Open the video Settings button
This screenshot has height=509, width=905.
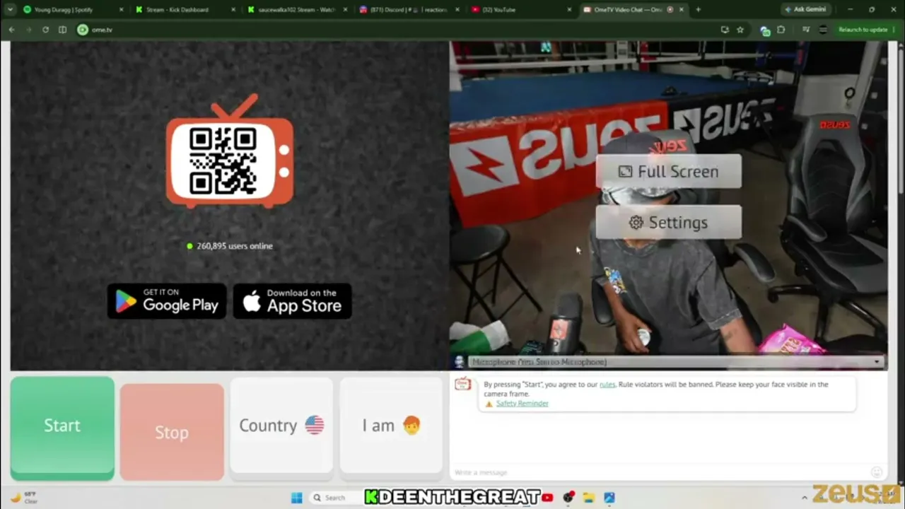[x=669, y=222]
